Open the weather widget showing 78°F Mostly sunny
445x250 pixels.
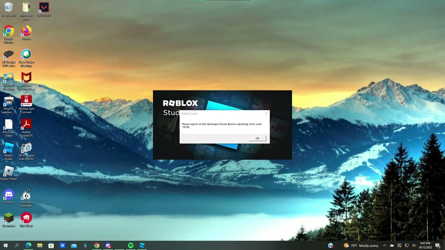361,245
